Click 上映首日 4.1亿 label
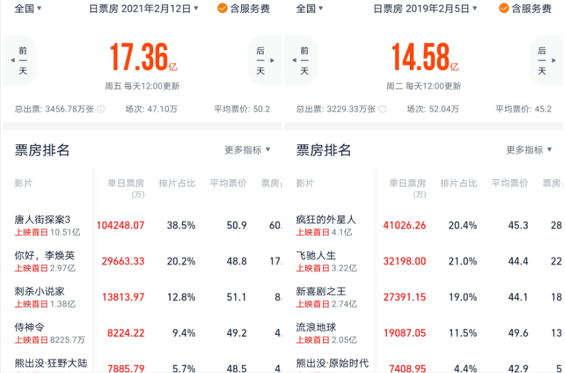The height and width of the screenshot is (373, 565). tap(324, 232)
